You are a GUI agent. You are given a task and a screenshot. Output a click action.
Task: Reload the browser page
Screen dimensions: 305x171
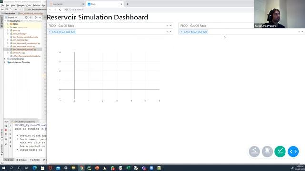(60, 9)
